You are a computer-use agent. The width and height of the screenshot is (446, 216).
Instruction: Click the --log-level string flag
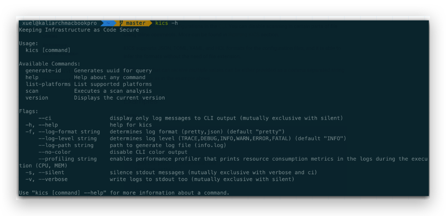click(x=67, y=139)
